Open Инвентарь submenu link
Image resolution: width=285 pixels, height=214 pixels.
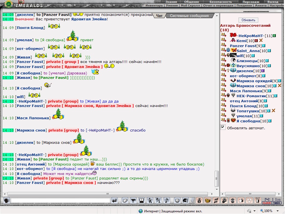(154, 6)
